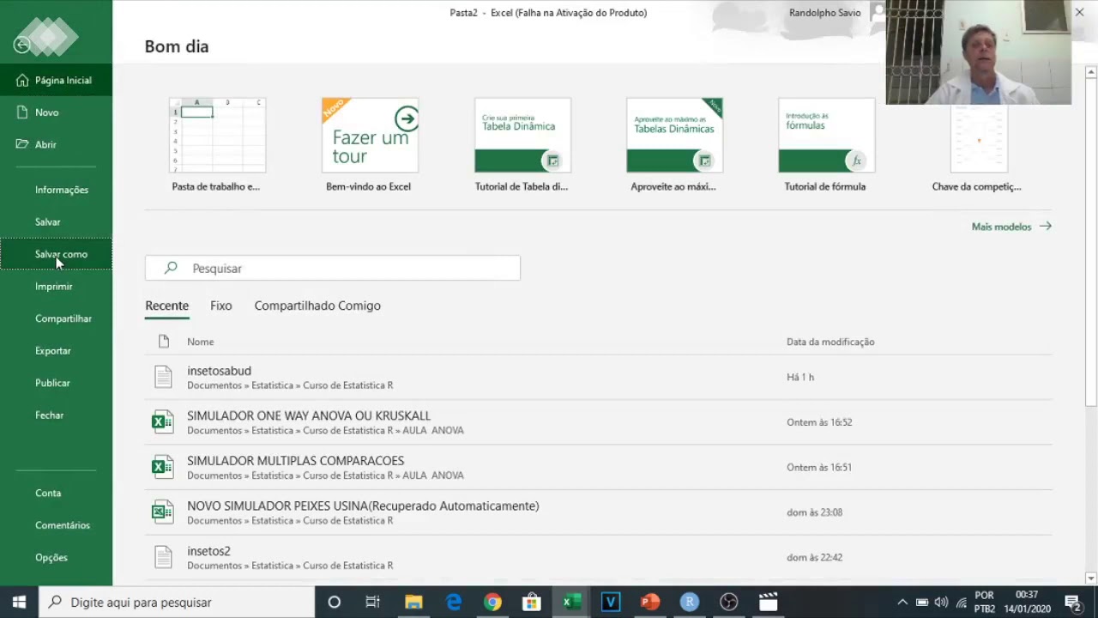The image size is (1098, 618).
Task: Show hidden system tray icons
Action: click(902, 602)
